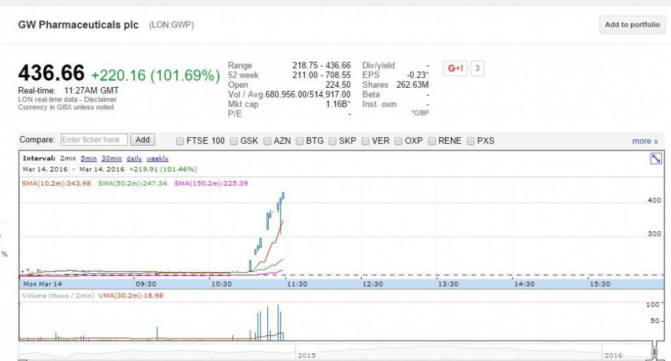Enable the GSK comparison checkbox
The width and height of the screenshot is (671, 361).
234,141
